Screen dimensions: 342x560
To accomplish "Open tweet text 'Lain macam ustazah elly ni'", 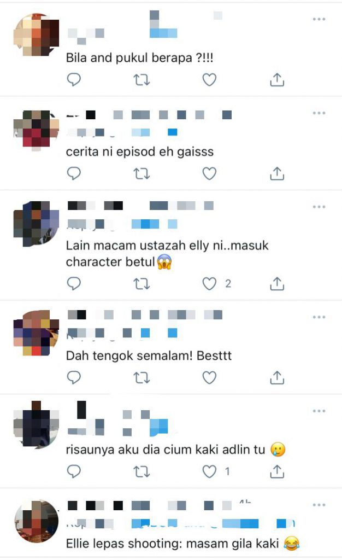I will [x=167, y=254].
